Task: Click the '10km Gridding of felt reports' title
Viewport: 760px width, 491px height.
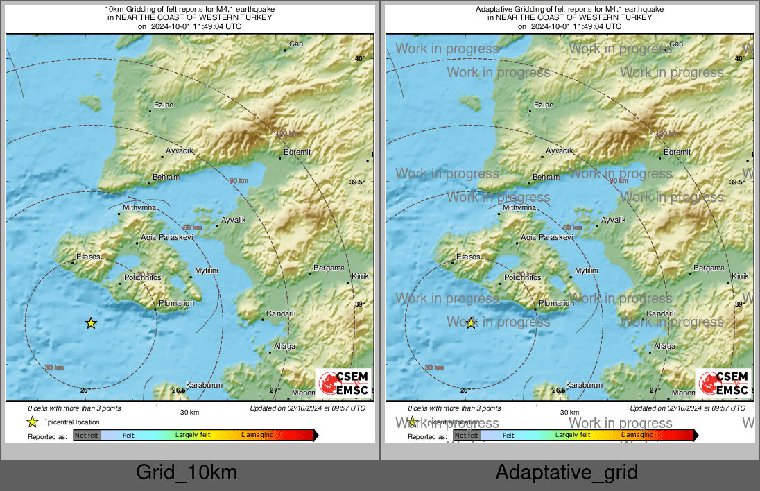Action: point(189,9)
